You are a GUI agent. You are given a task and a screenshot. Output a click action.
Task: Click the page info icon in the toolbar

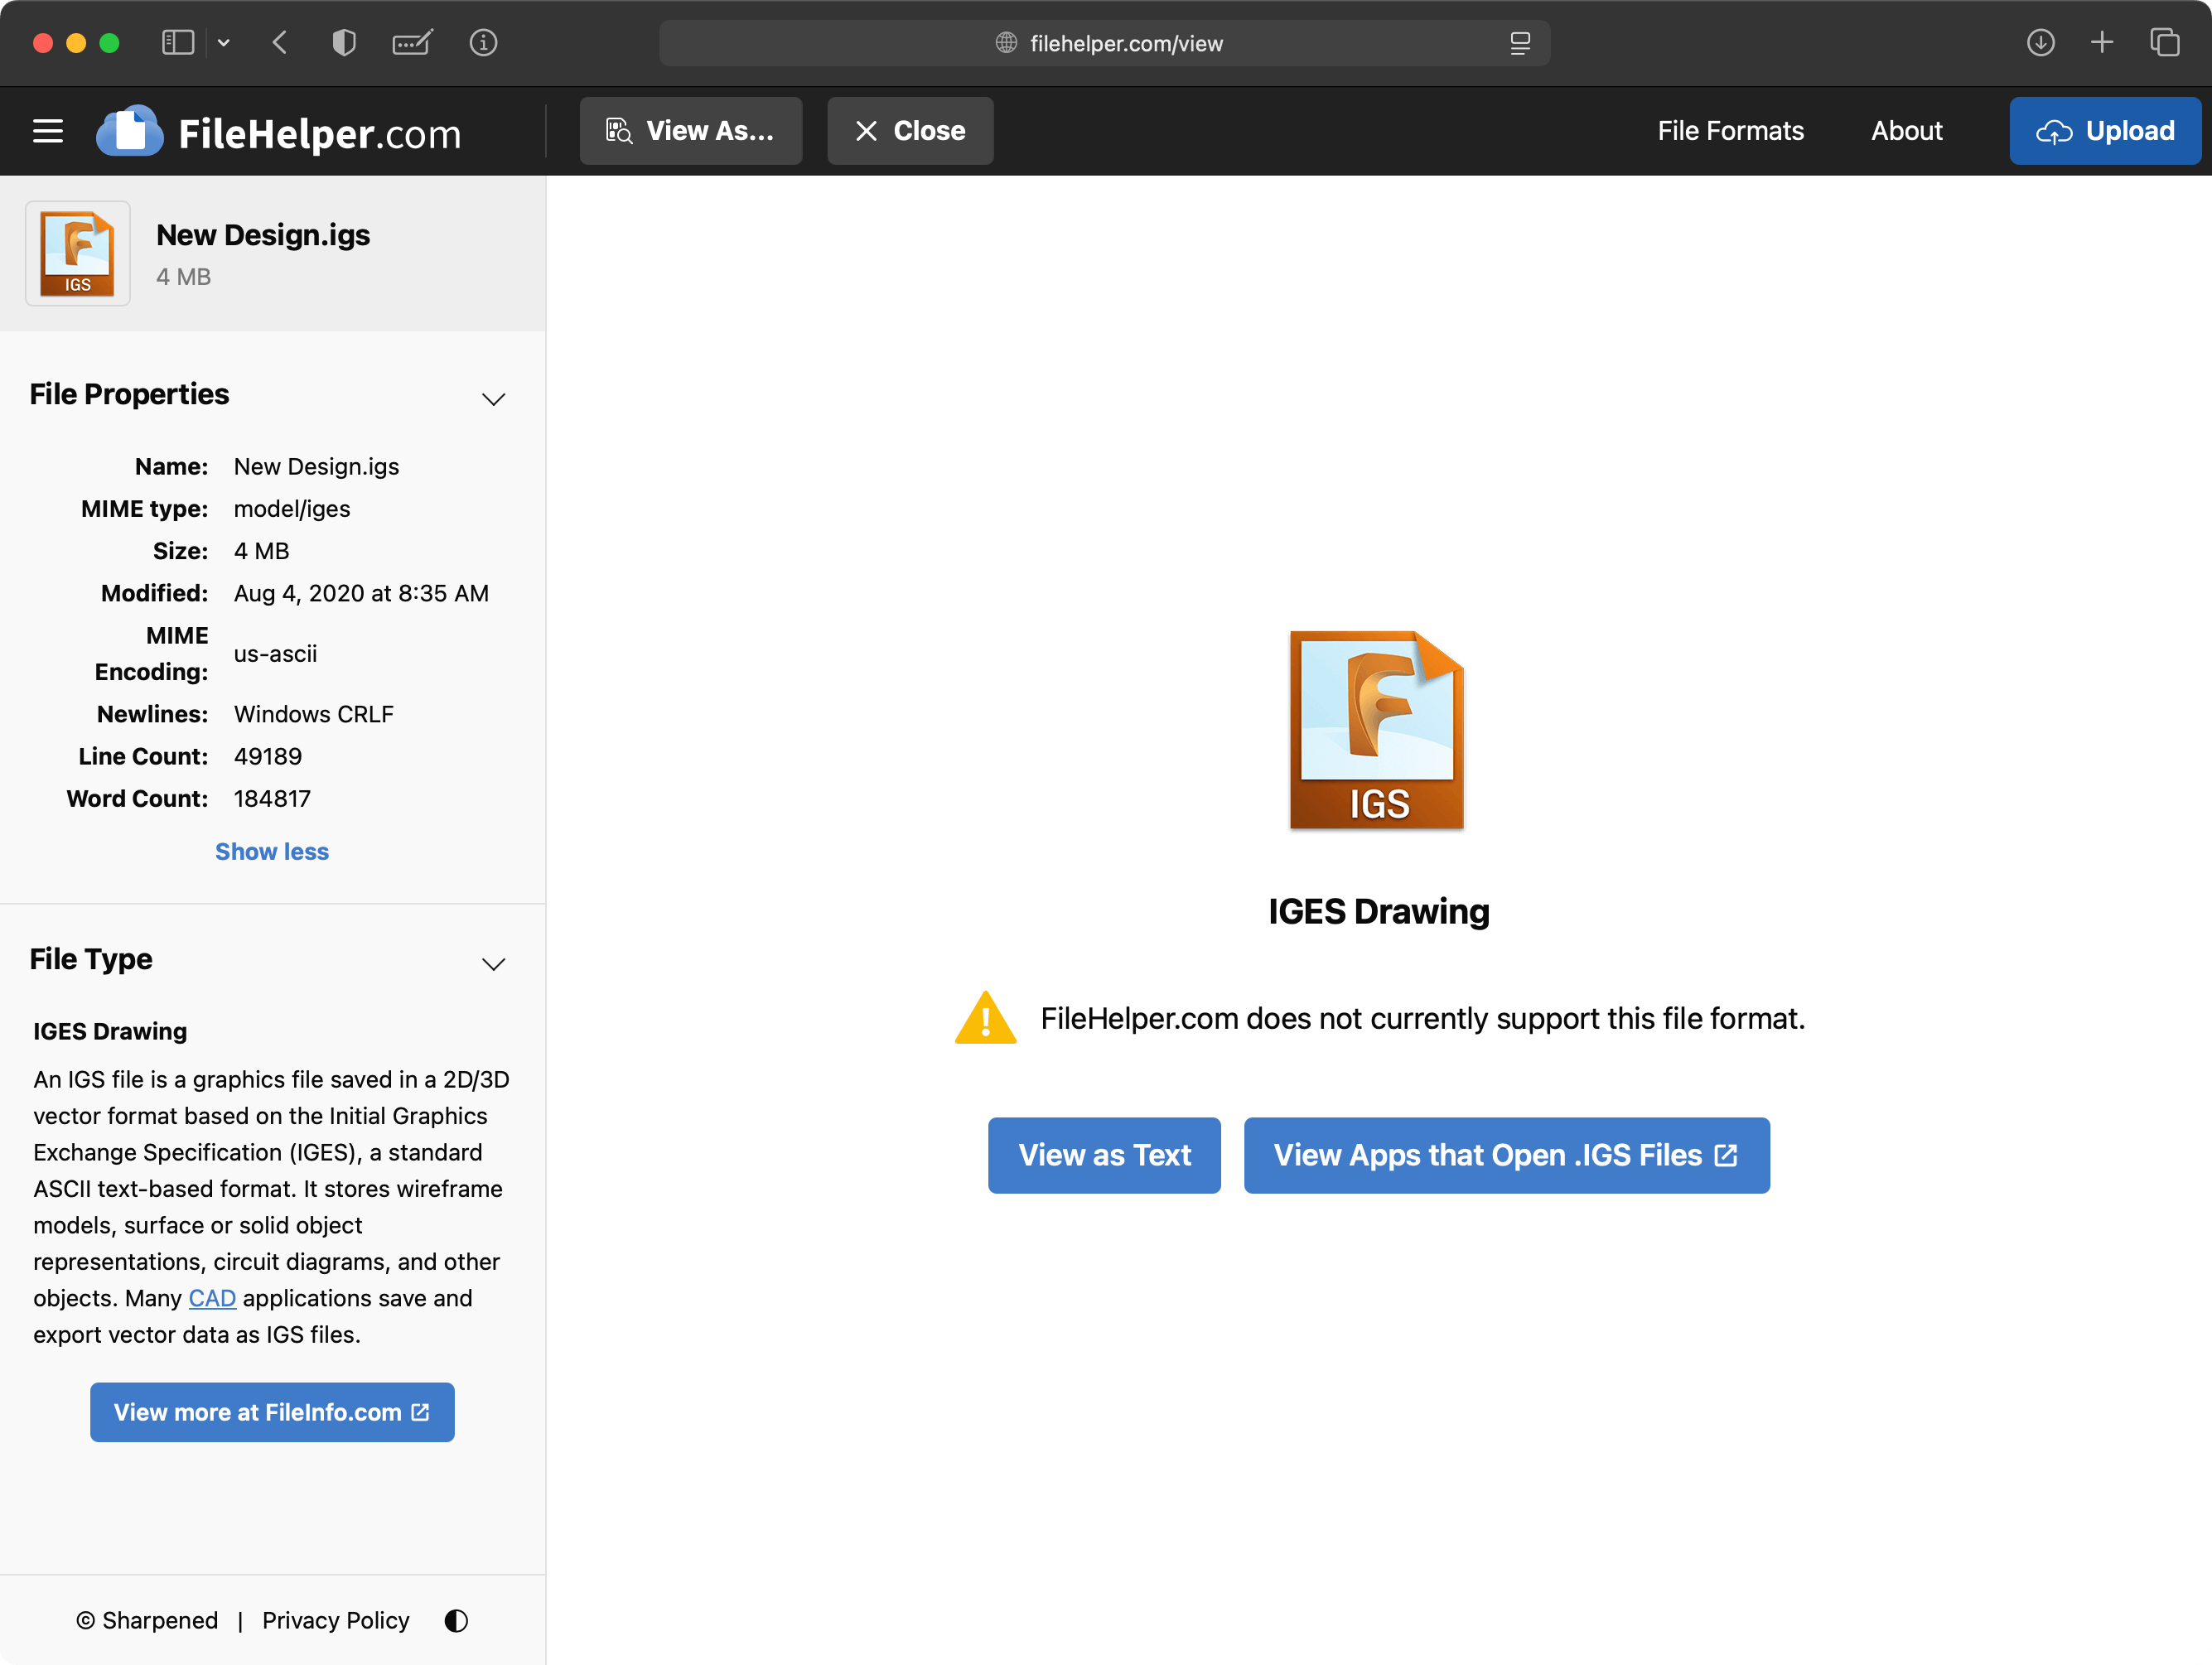tap(484, 43)
